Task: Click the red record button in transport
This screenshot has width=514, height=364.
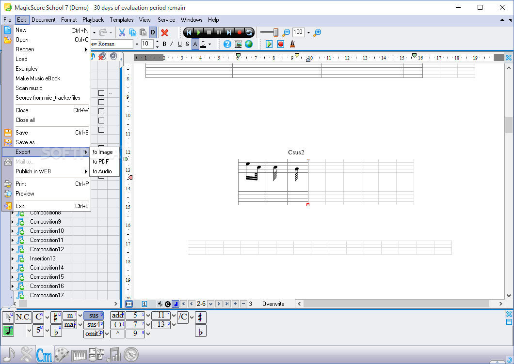Action: (239, 32)
